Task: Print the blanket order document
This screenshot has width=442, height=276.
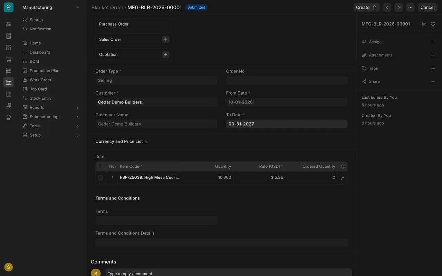Action: click(x=424, y=24)
